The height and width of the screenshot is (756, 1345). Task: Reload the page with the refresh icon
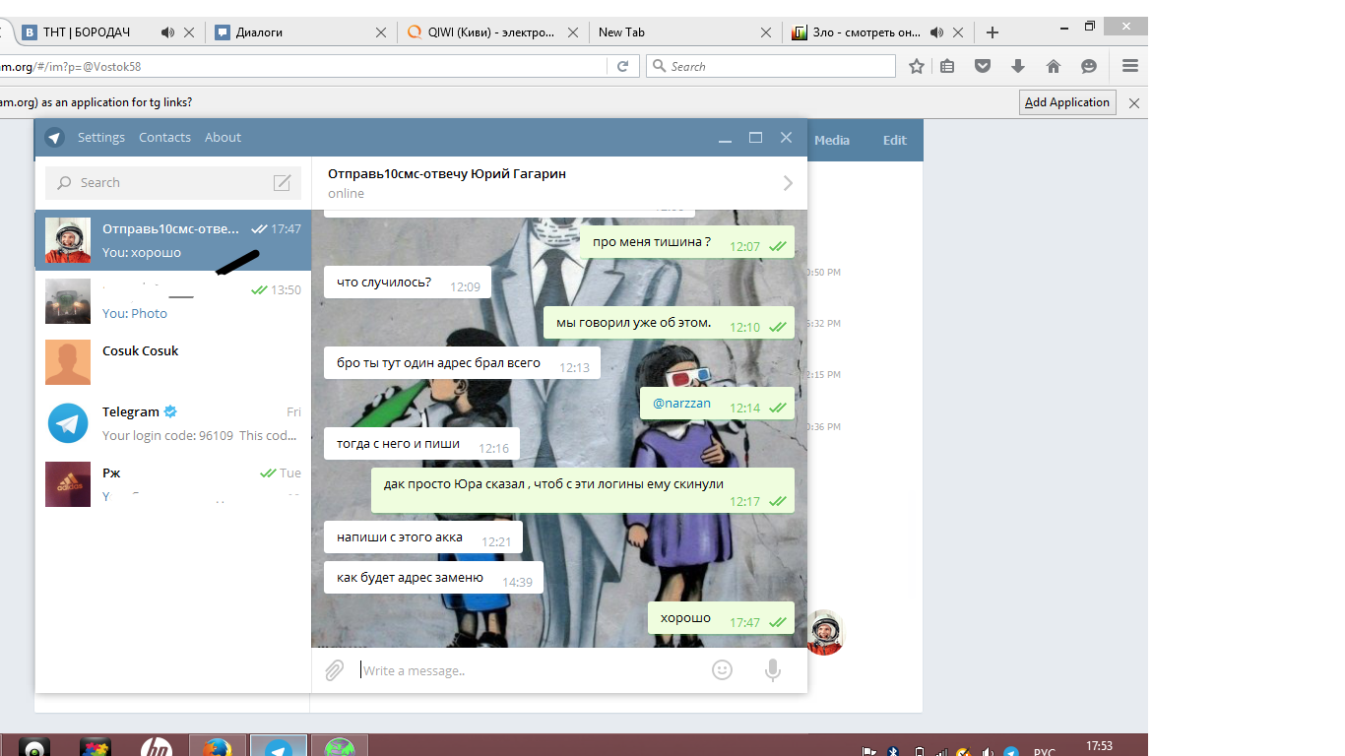(622, 66)
